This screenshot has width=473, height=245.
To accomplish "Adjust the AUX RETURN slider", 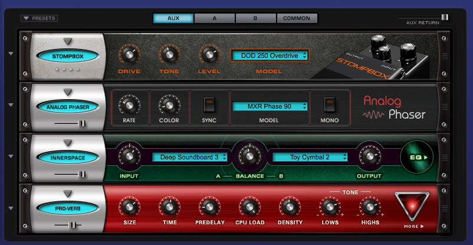I will (445, 17).
